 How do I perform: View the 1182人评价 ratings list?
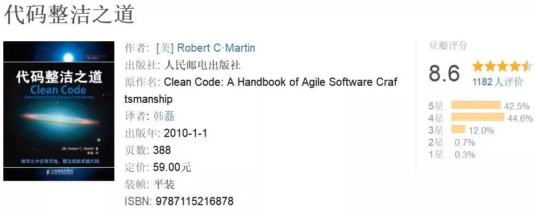click(498, 82)
